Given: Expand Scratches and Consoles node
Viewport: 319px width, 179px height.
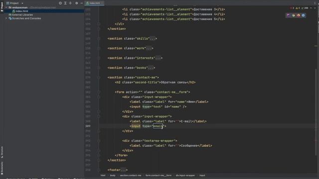Looking at the screenshot, I should 6,18.
